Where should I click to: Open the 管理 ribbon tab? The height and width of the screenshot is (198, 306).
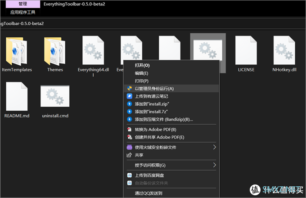tap(23, 4)
